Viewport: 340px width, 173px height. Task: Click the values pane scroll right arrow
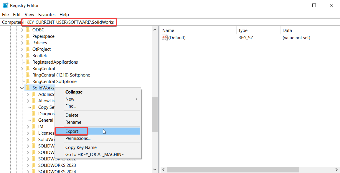[x=337, y=169]
